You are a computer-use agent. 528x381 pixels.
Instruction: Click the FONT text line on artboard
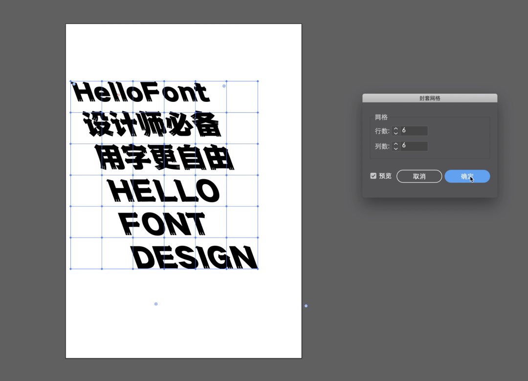click(162, 224)
